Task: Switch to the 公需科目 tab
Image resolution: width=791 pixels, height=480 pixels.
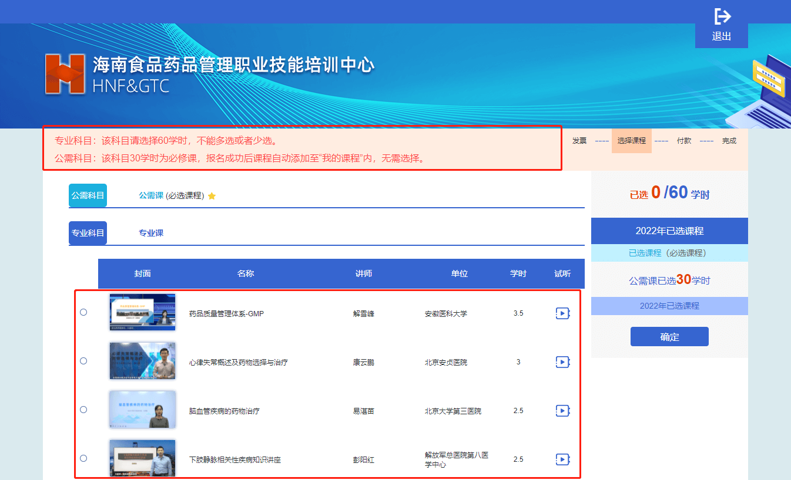Action: click(x=88, y=195)
